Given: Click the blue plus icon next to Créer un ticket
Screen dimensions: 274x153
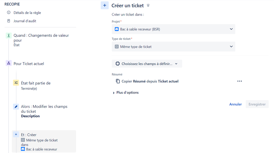Looking at the screenshot, I should click(105, 5).
